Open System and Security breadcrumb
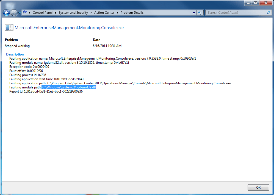This screenshot has height=195, width=274. tap(73, 13)
